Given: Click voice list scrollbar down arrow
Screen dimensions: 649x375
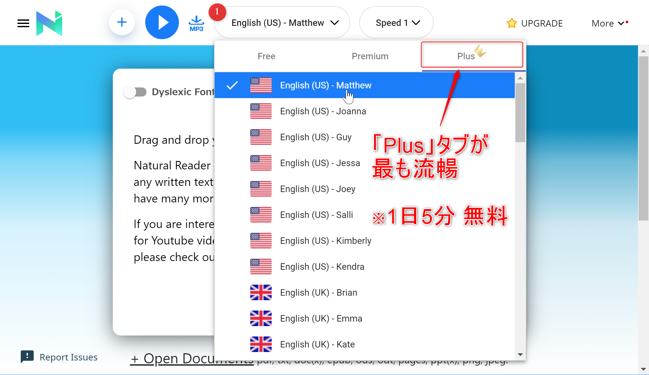Looking at the screenshot, I should [x=520, y=355].
